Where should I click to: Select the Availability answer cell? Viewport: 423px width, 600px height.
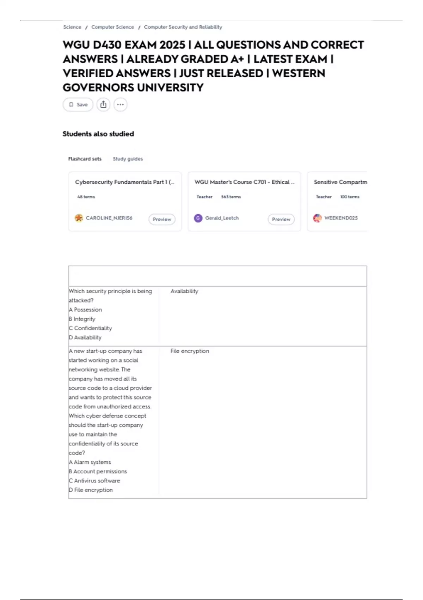click(x=184, y=291)
